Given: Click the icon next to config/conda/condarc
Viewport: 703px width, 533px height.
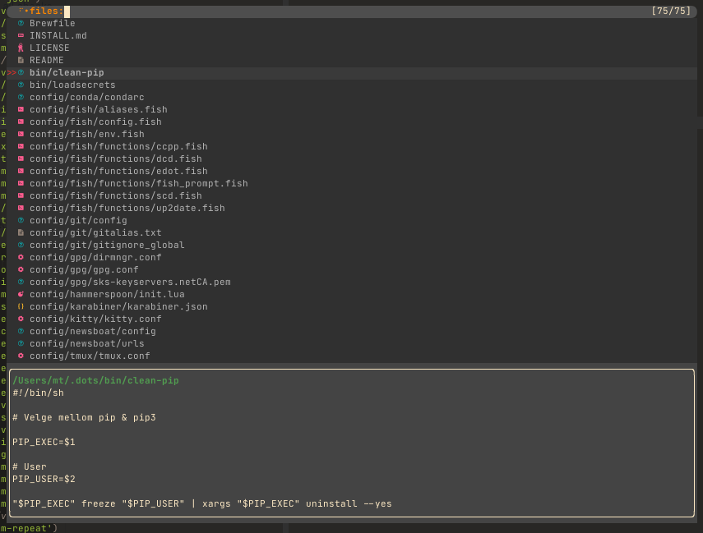Looking at the screenshot, I should 21,97.
